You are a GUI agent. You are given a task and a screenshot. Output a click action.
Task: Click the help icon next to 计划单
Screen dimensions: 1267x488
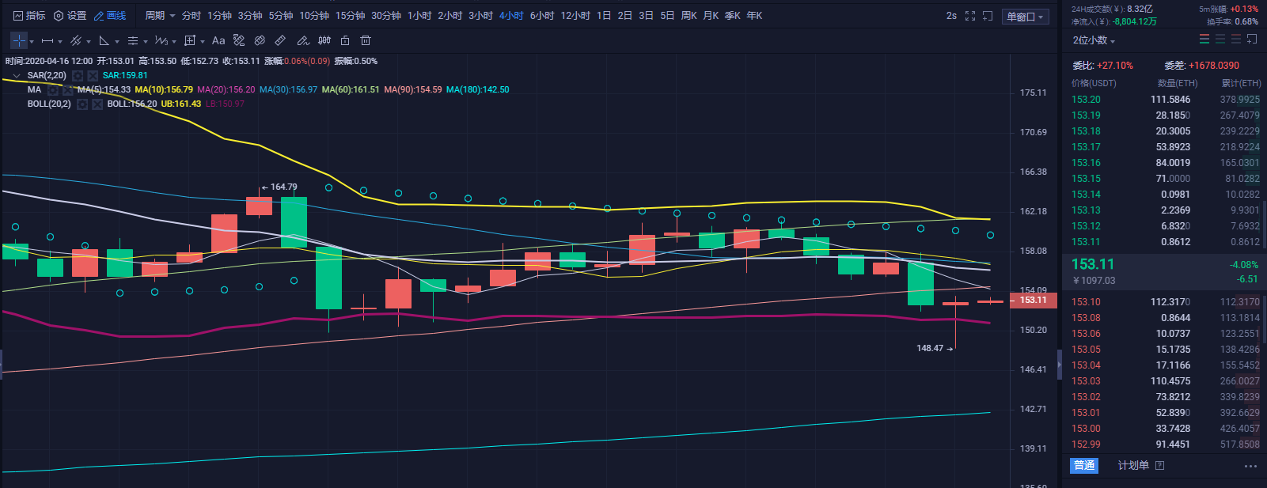click(x=1159, y=466)
